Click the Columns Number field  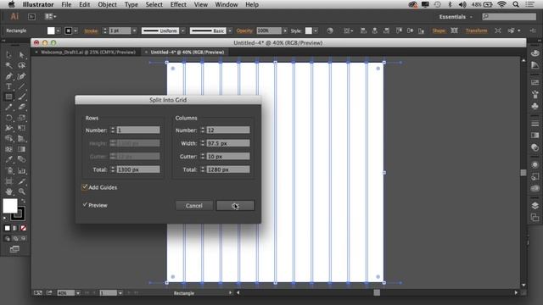(x=228, y=130)
